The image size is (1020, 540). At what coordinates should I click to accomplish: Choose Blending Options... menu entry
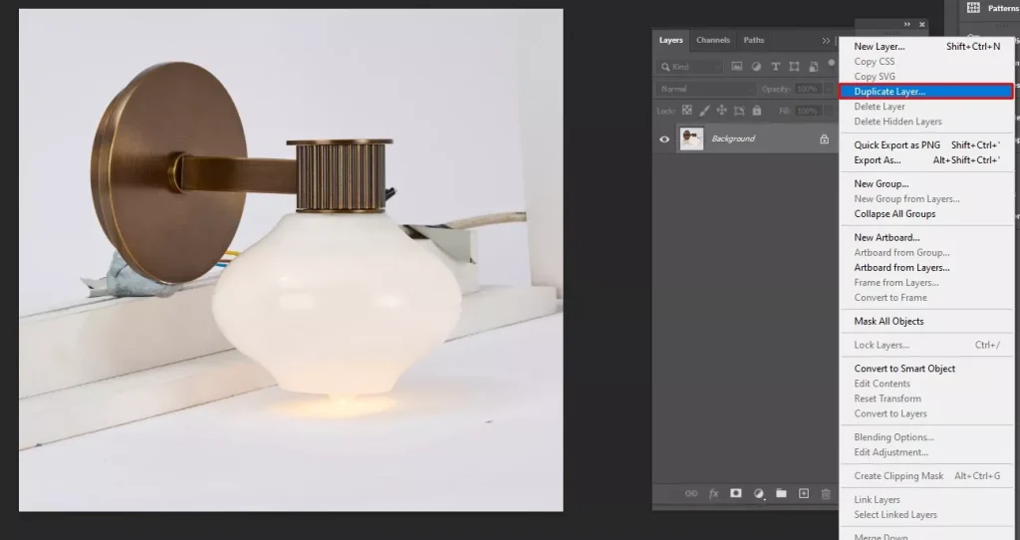tap(926, 437)
